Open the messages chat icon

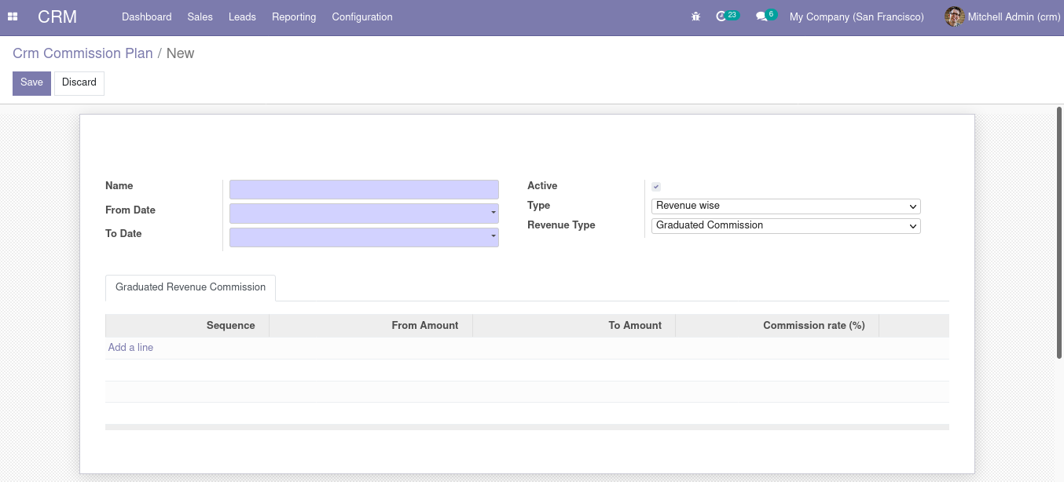coord(761,16)
